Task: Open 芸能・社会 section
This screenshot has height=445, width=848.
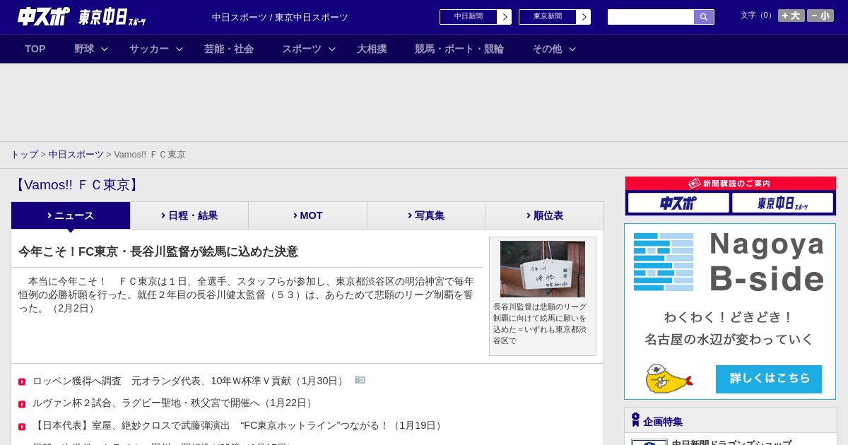Action: 229,49
